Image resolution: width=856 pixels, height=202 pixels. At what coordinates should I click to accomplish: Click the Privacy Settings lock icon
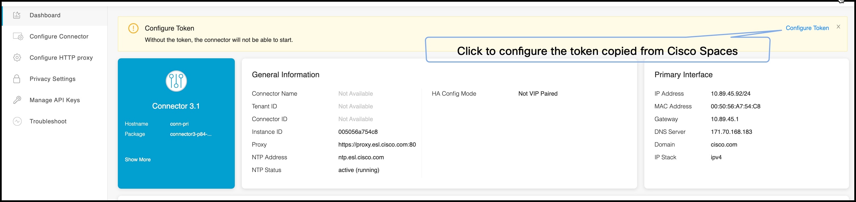click(17, 79)
